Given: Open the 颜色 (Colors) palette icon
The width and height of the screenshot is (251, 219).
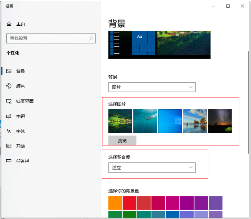Looking at the screenshot, I should pyautogui.click(x=9, y=86).
